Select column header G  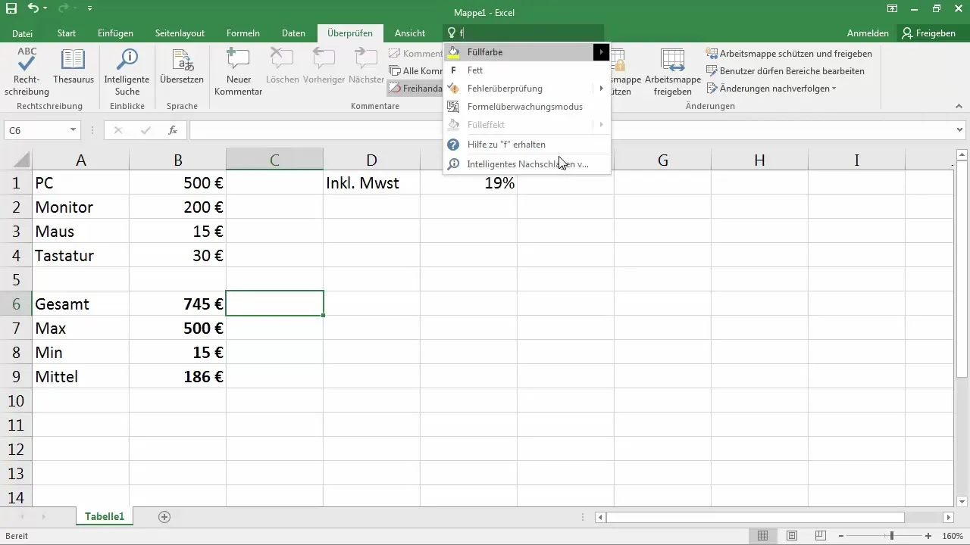(662, 160)
